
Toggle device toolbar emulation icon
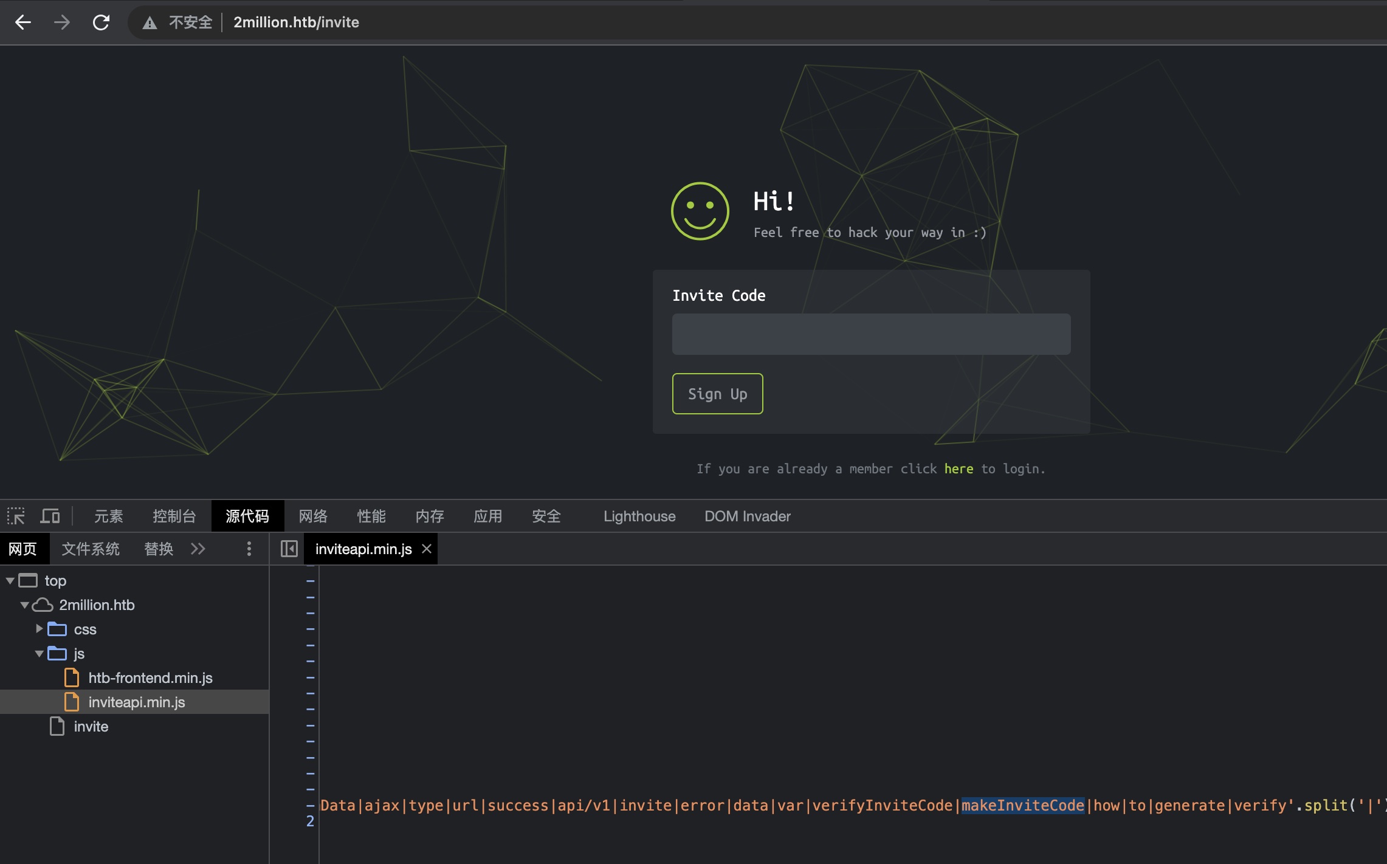point(50,516)
